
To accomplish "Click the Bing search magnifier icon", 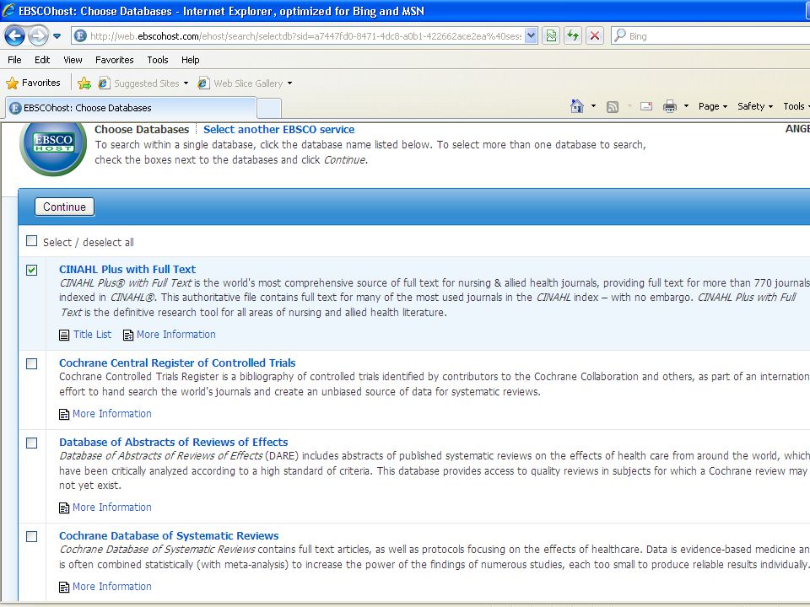I will tap(620, 35).
